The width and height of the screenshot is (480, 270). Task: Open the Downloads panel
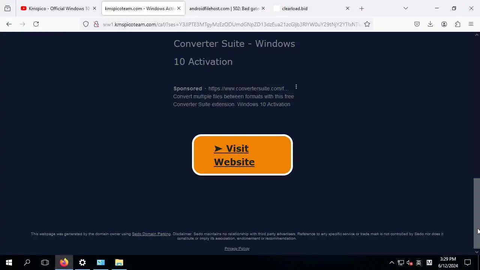pos(430,24)
